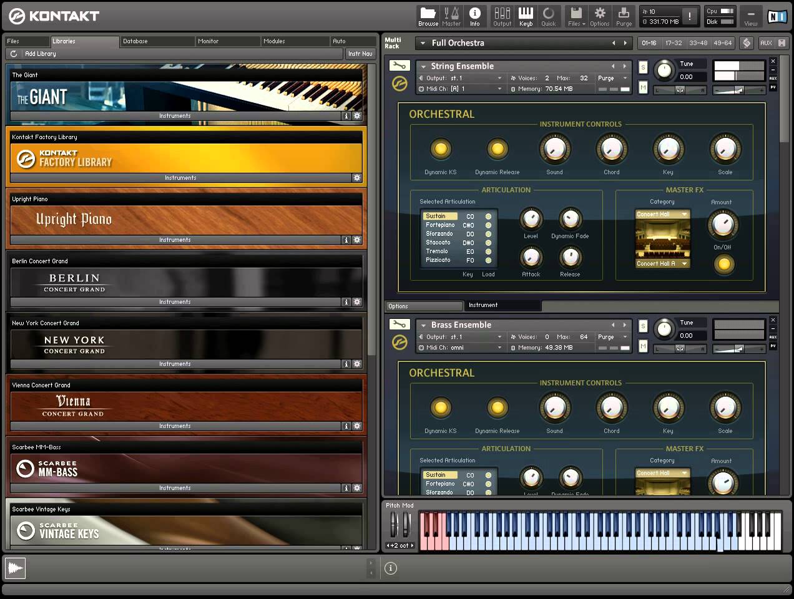This screenshot has width=794, height=599.
Task: Click the panic exclamation button
Action: [x=690, y=16]
